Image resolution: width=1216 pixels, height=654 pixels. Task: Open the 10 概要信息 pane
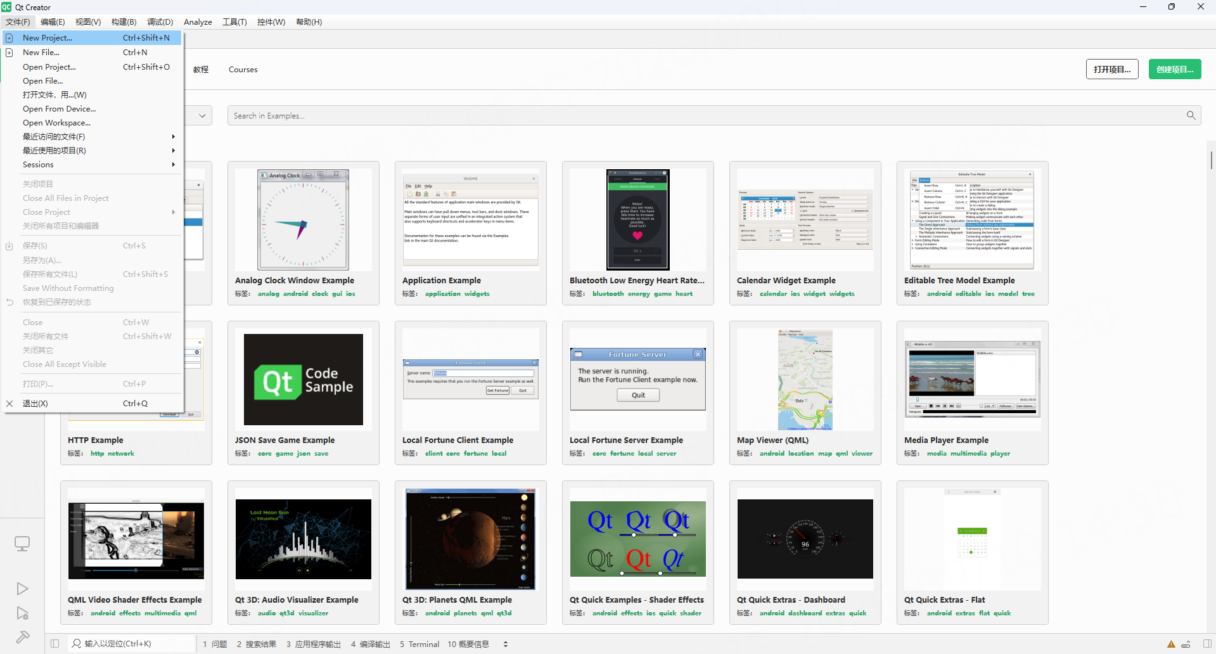pos(468,644)
